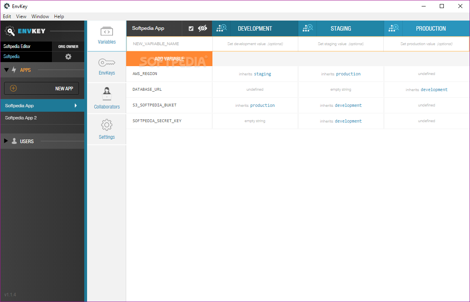Click SOFTPEDIA_SECRET_KEY staging inherits development cell
The width and height of the screenshot is (470, 302).
[341, 121]
